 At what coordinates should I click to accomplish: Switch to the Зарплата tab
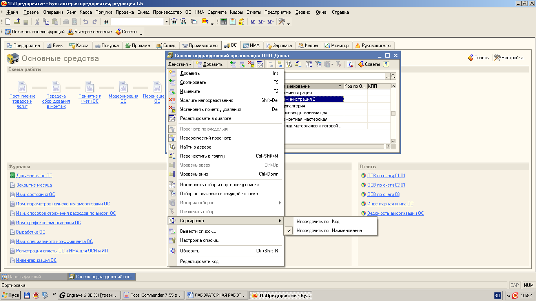279,45
